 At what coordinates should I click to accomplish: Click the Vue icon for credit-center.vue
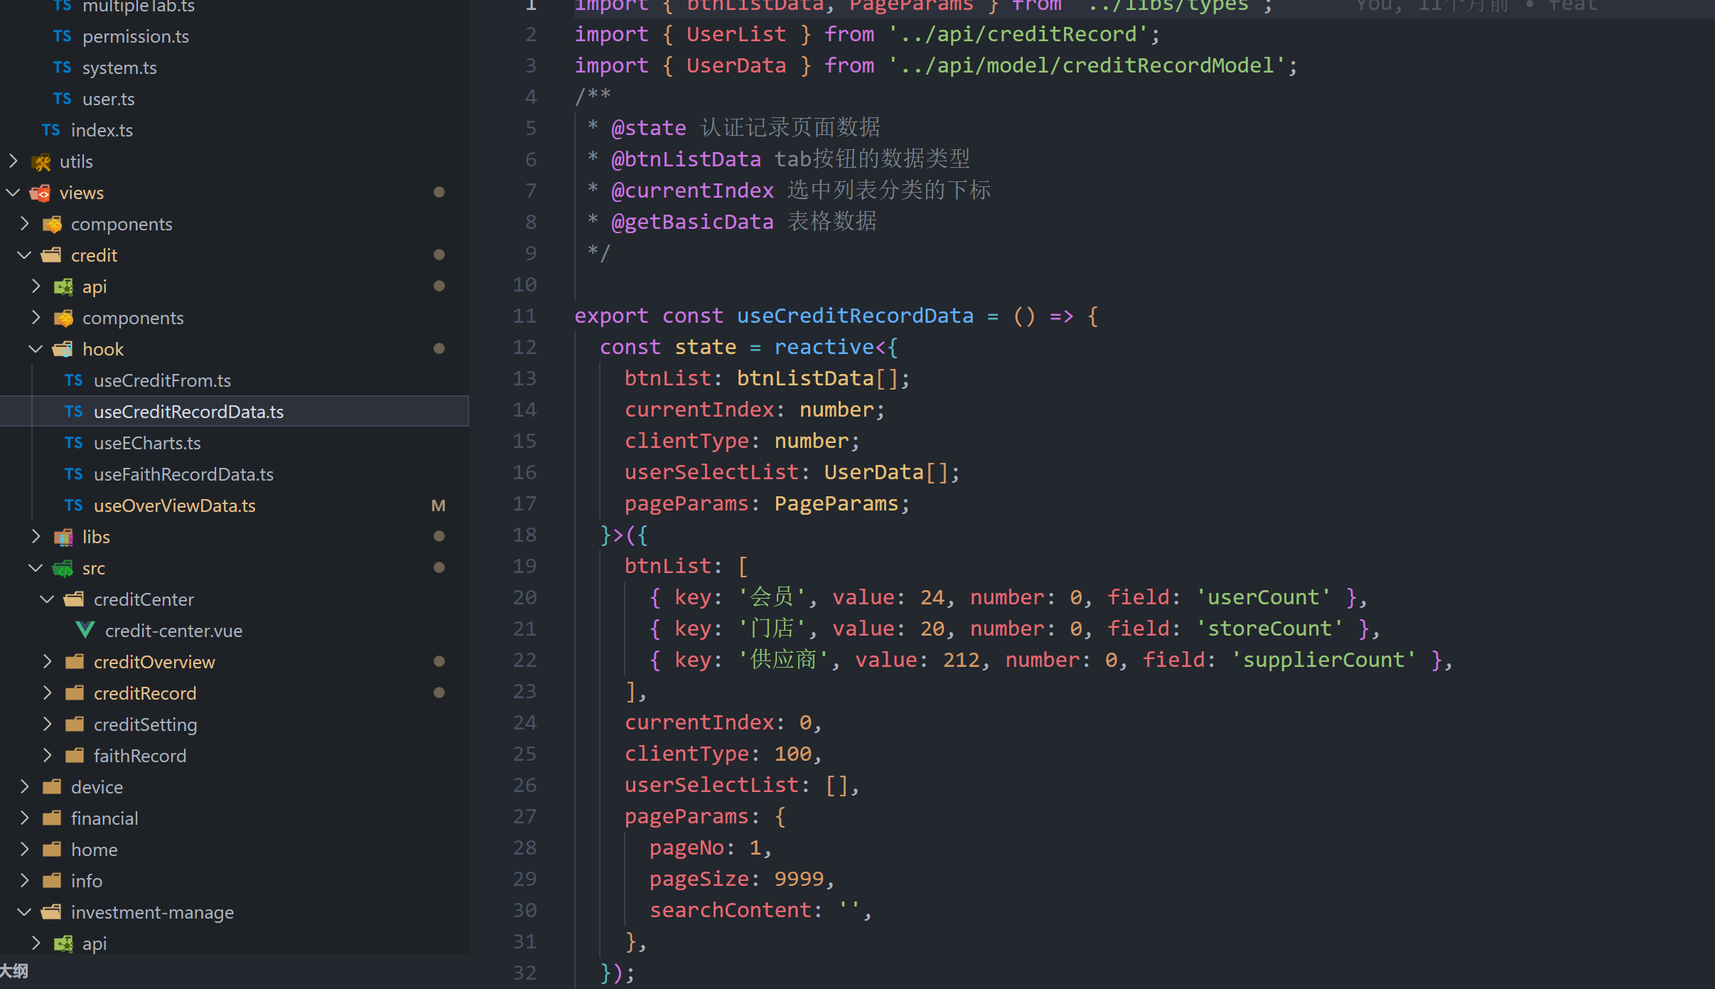coord(90,631)
